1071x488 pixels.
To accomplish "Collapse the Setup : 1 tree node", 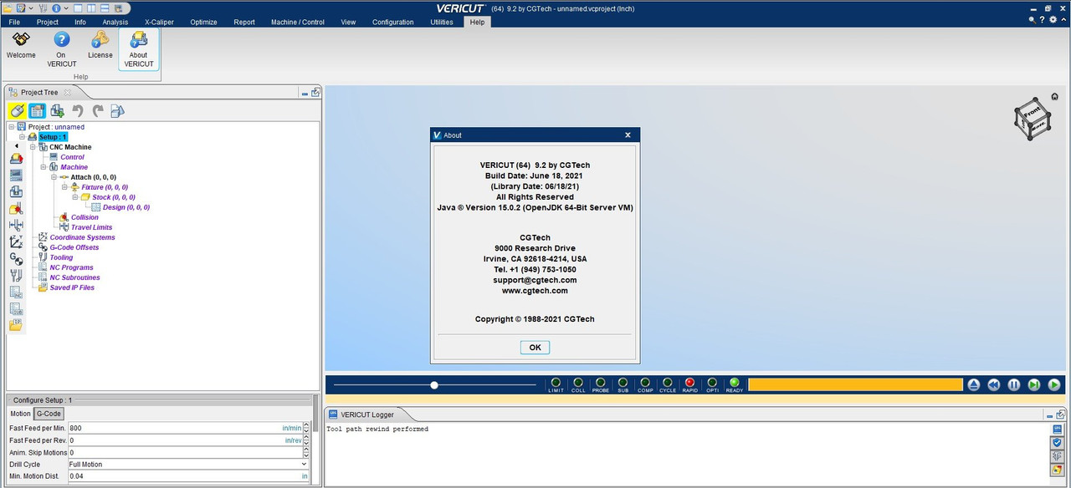I will coord(23,137).
